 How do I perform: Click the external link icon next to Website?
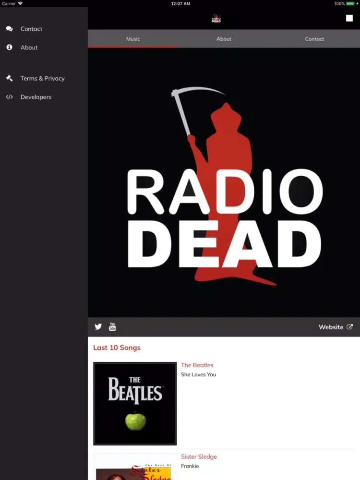(x=349, y=326)
